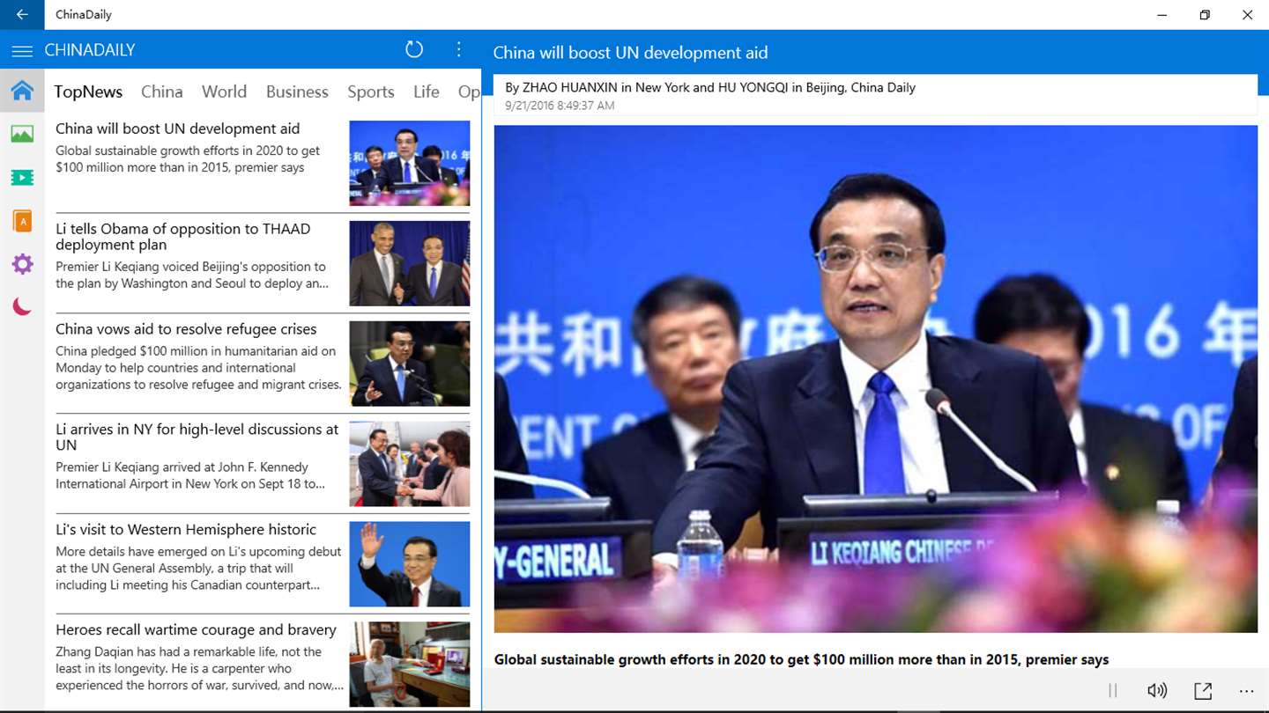
Task: Switch to the Life tab
Action: [427, 92]
